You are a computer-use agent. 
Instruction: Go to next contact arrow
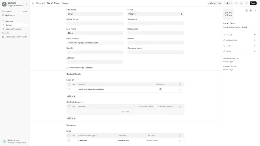(x=241, y=3)
